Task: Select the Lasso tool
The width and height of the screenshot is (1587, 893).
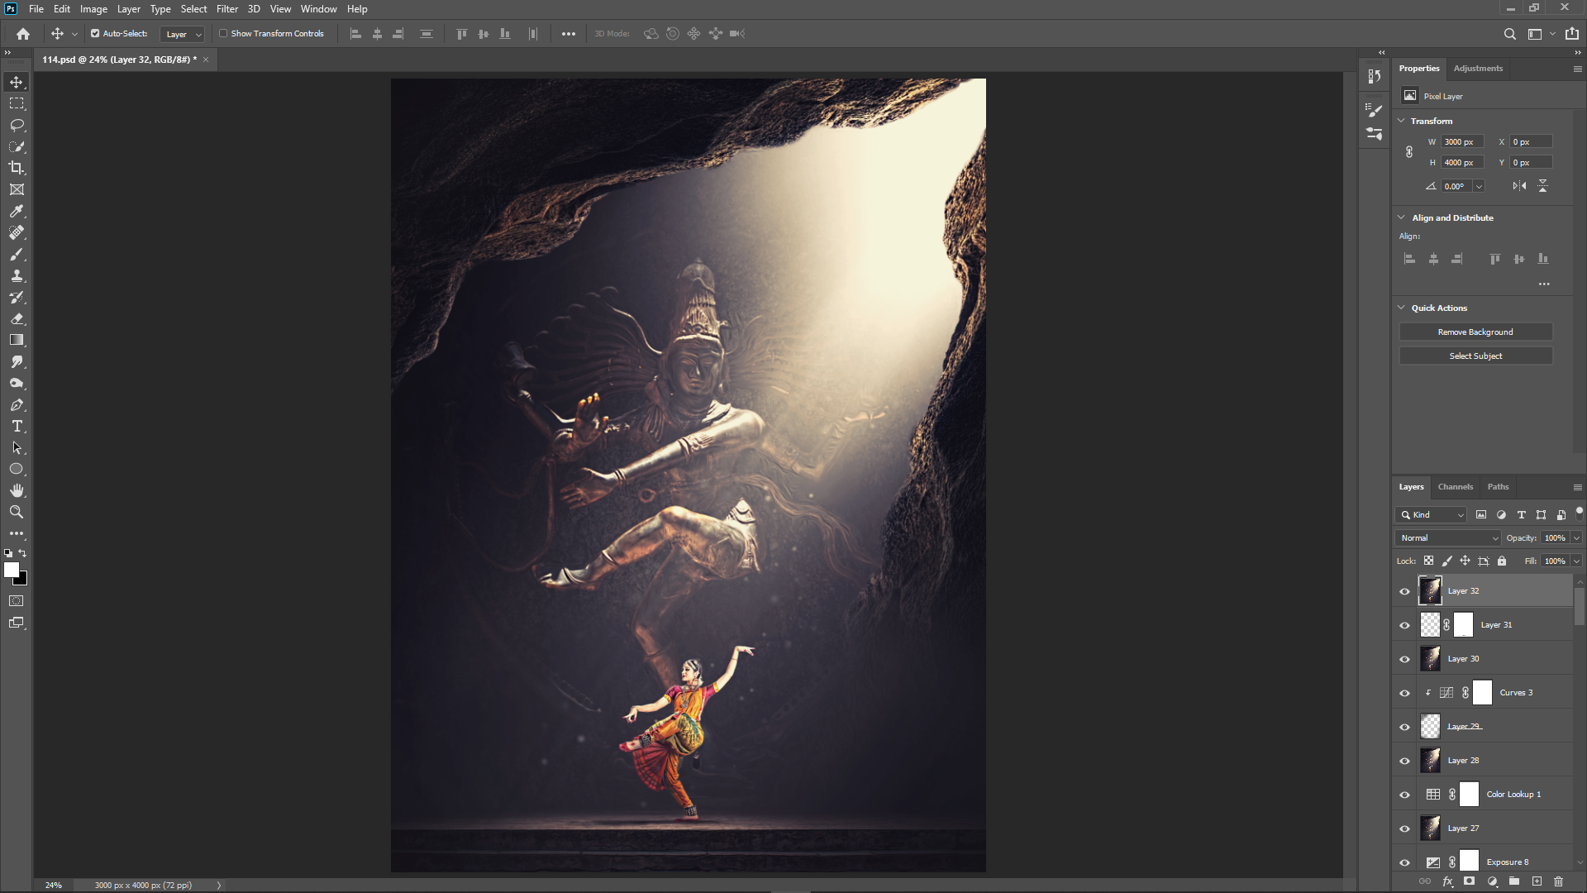Action: click(x=17, y=125)
